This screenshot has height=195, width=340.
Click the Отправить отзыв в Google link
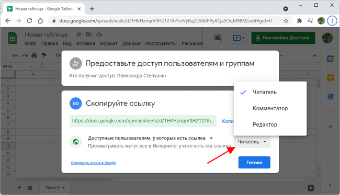click(93, 163)
